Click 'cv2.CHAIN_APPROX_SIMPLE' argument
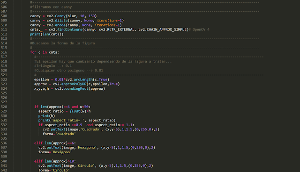This screenshot has height=172, width=300. tap(163, 29)
